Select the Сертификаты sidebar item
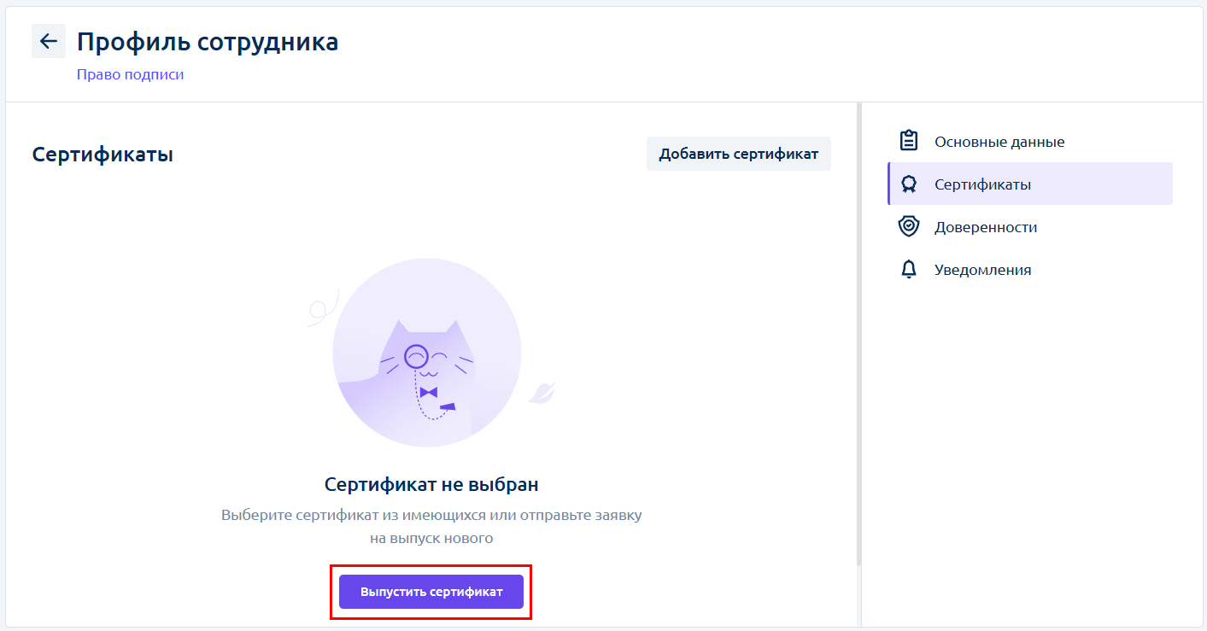 [982, 184]
